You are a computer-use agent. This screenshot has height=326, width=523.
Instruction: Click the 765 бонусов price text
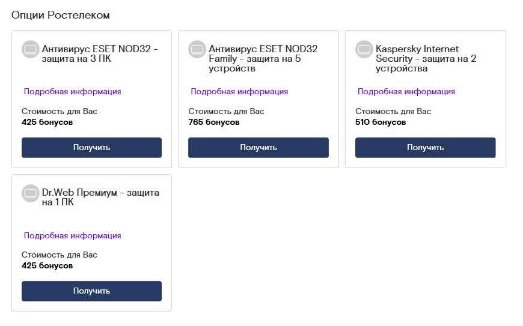pyautogui.click(x=214, y=122)
